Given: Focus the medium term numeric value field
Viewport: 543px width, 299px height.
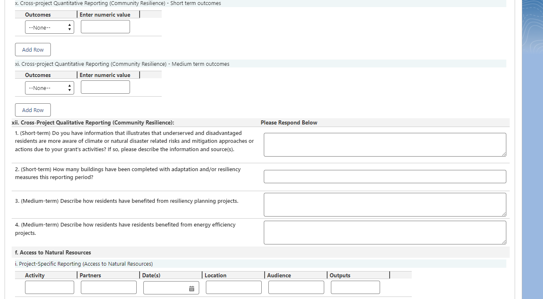Looking at the screenshot, I should click(x=105, y=87).
